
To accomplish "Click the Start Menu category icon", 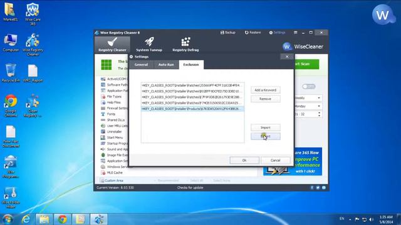I will click(103, 137).
